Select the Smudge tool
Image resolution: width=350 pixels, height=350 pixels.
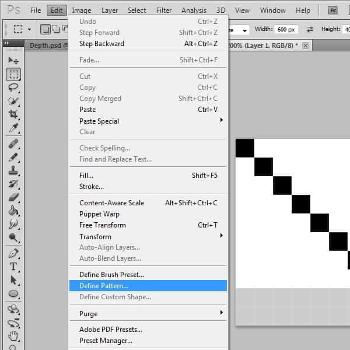tap(13, 224)
